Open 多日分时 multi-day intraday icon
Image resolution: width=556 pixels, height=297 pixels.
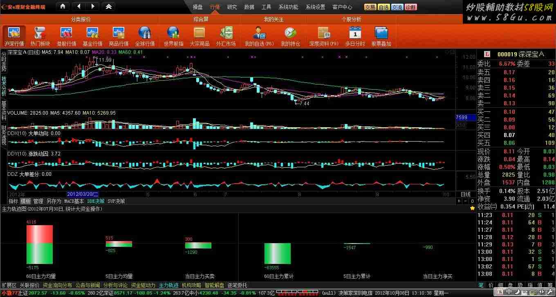tap(355, 36)
